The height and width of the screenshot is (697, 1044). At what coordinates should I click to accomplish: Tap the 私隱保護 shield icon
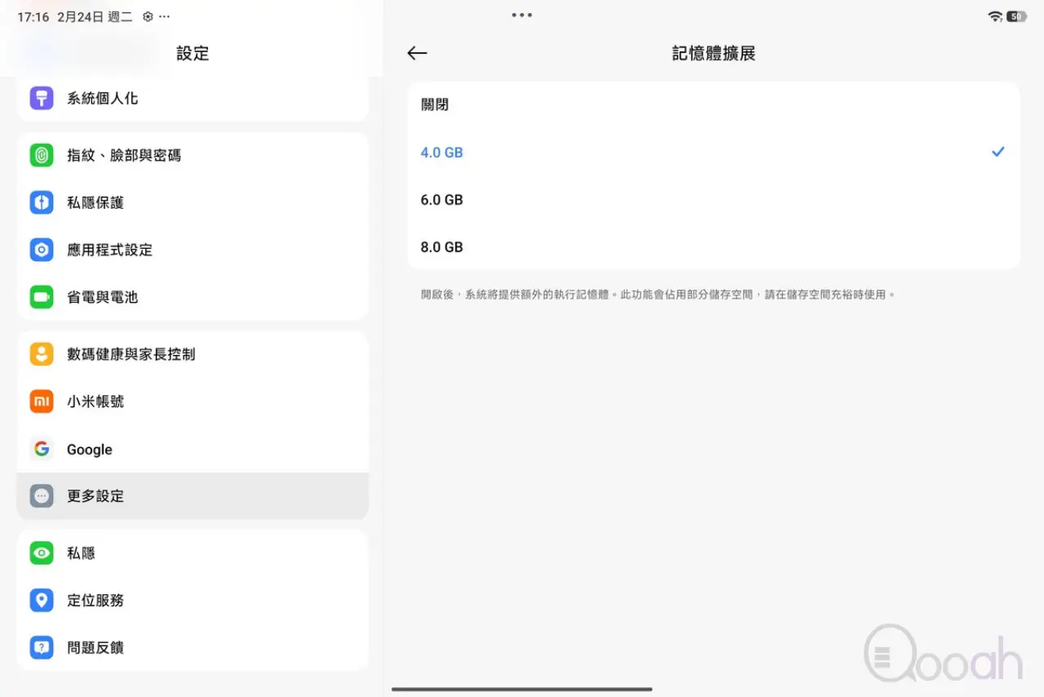point(42,202)
